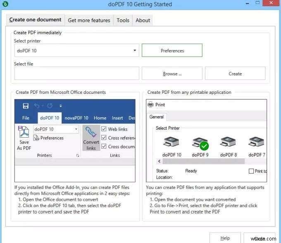Viewport: 281px width, 243px height.
Task: Click the Preferences button
Action: [x=172, y=50]
